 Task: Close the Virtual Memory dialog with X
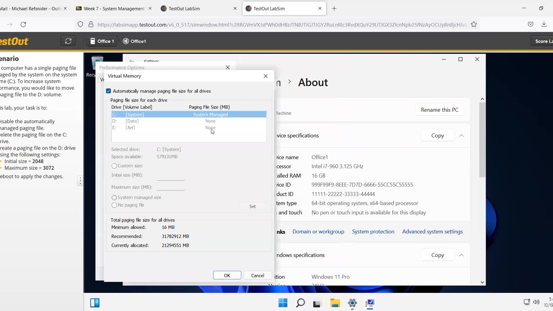tap(266, 76)
